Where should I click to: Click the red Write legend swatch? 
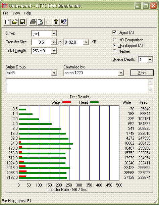click(x=66, y=102)
